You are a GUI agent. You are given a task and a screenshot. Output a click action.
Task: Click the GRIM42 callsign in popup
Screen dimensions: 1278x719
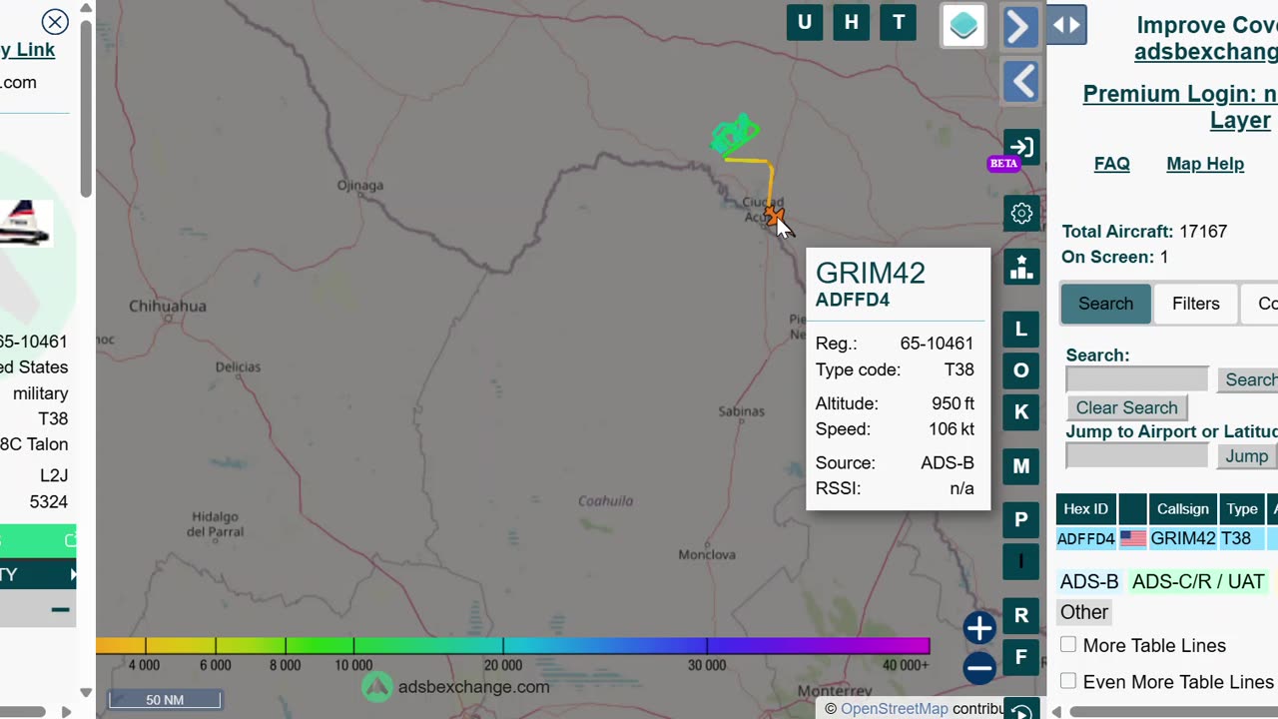(x=870, y=273)
